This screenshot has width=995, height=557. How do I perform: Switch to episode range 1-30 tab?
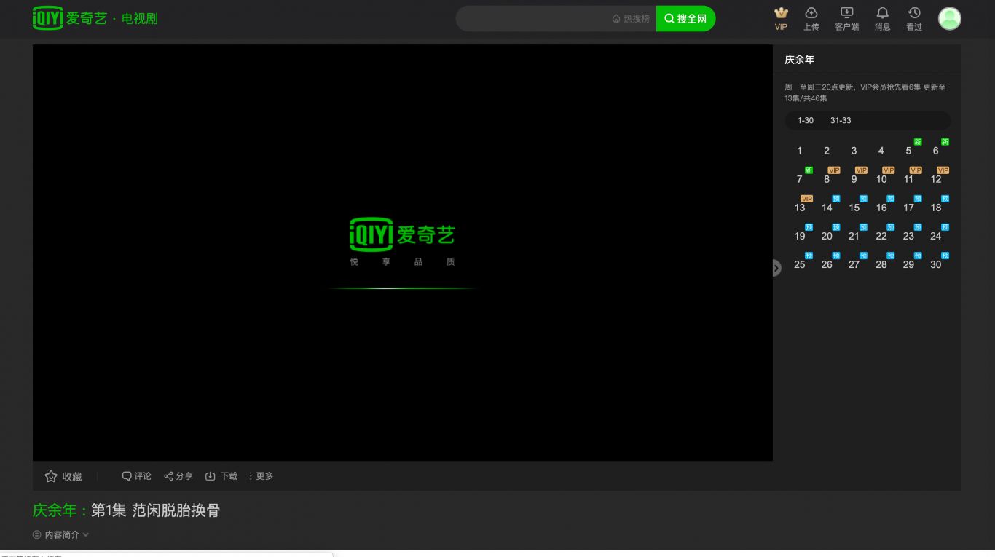(x=806, y=121)
